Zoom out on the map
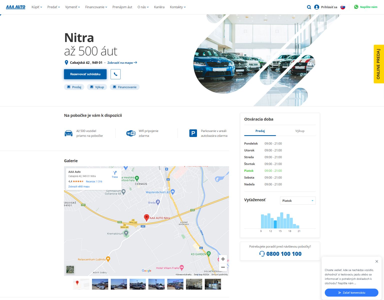Image resolution: width=384 pixels, height=300 pixels. click(223, 267)
